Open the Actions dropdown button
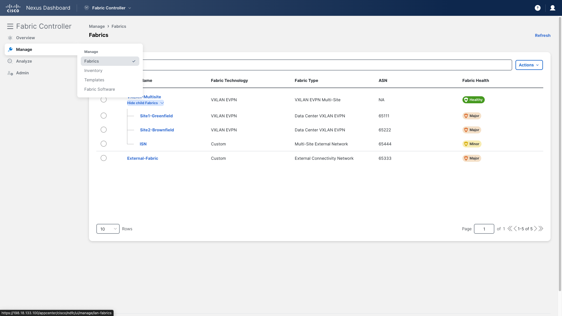Image resolution: width=562 pixels, height=316 pixels. [x=529, y=65]
